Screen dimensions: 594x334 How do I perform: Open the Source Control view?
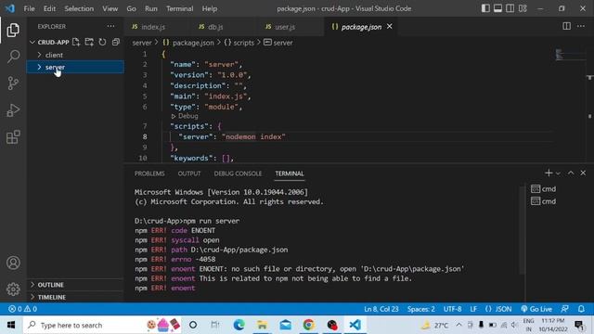click(x=13, y=83)
